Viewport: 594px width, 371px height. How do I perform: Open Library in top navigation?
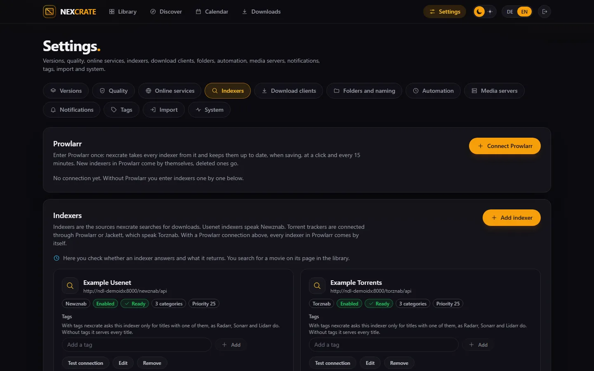click(x=123, y=12)
